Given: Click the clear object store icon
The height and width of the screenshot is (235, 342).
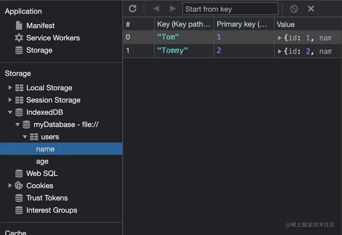Looking at the screenshot, I should coord(294,9).
